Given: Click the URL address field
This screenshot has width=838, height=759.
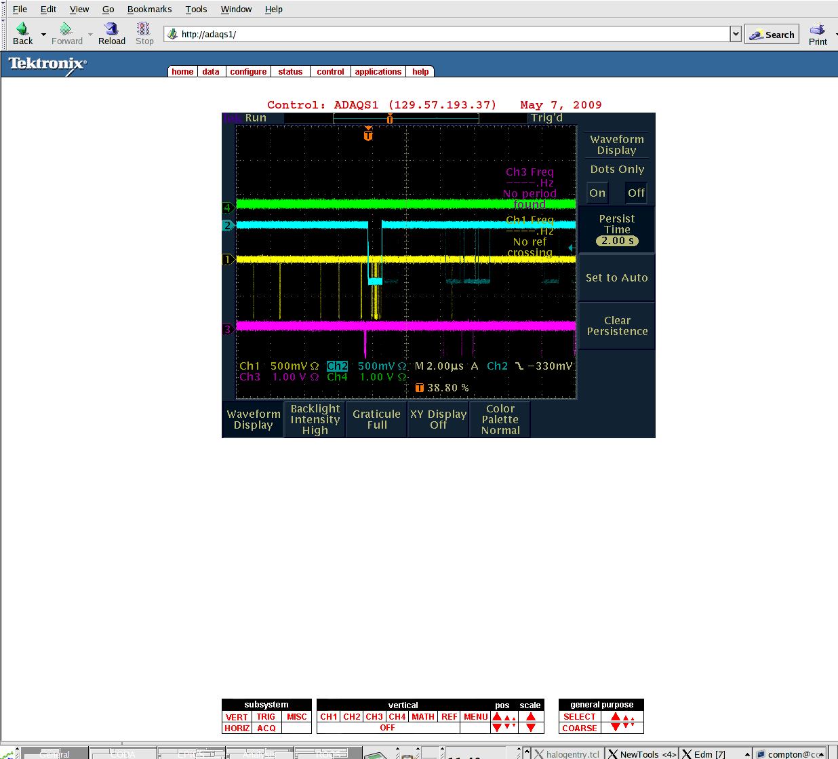Looking at the screenshot, I should pyautogui.click(x=447, y=34).
